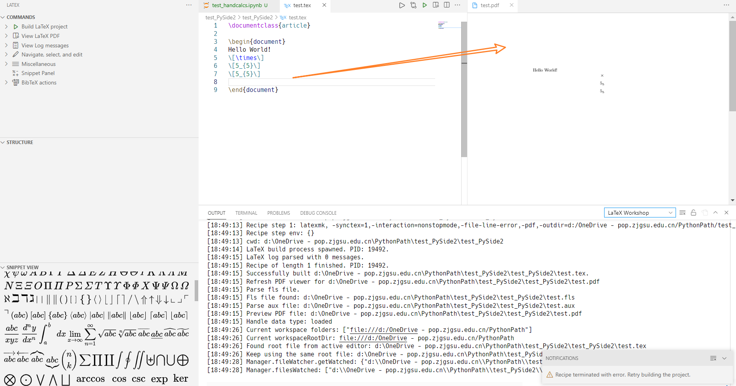The height and width of the screenshot is (386, 736).
Task: Click View Log messages in the sidebar
Action: [x=45, y=45]
